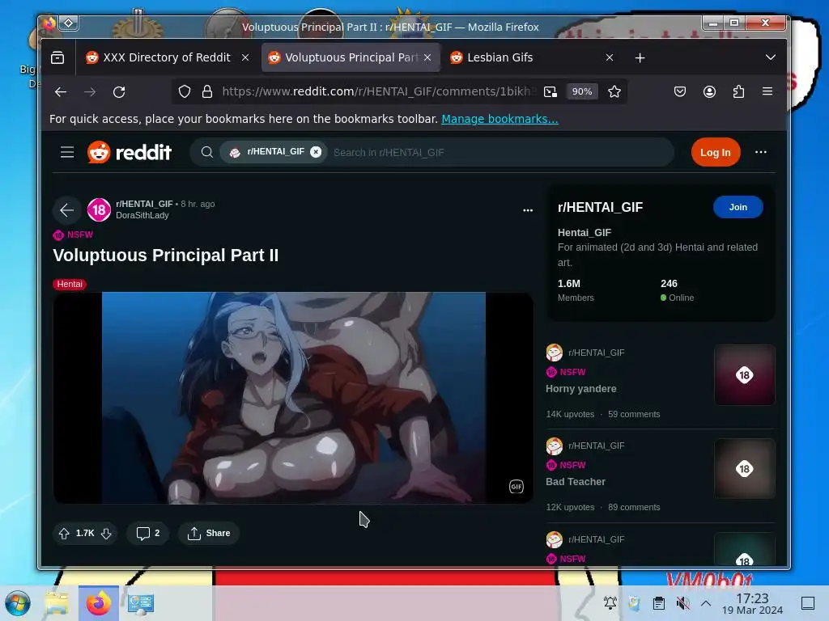Image resolution: width=829 pixels, height=621 pixels.
Task: Open the post's 2 comments
Action: click(x=148, y=534)
